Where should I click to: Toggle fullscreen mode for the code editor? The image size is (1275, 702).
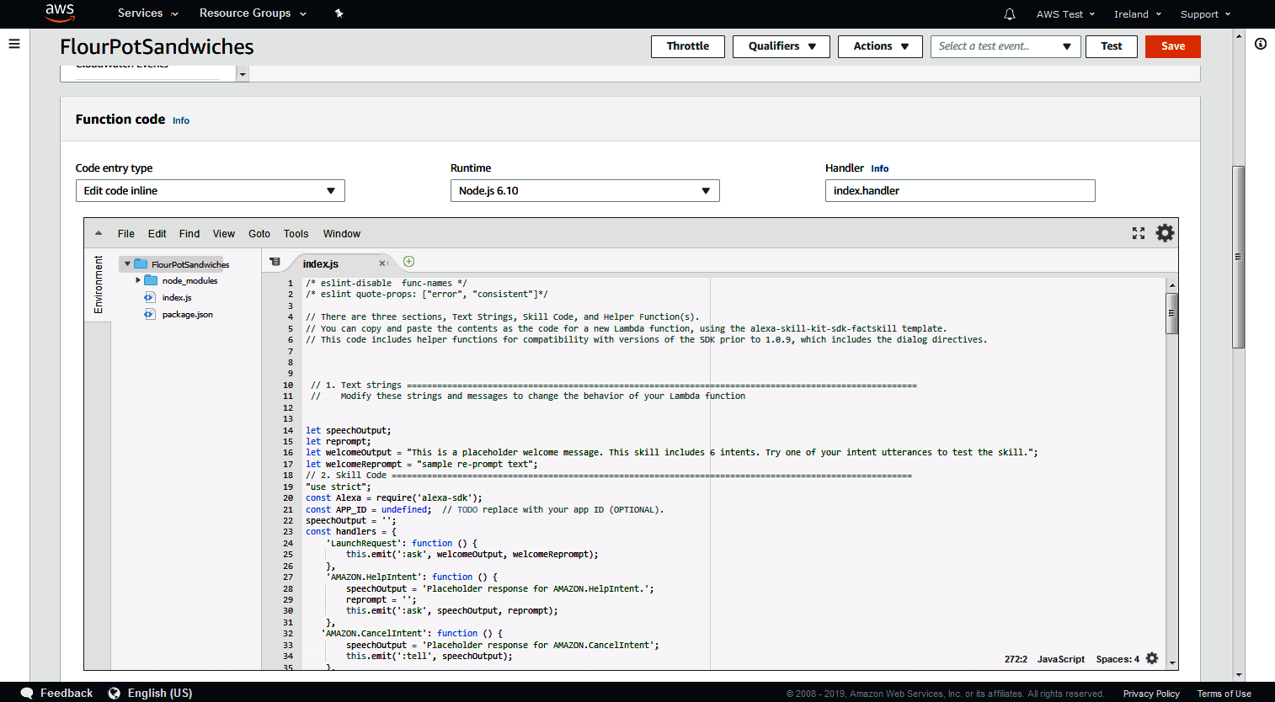point(1138,233)
